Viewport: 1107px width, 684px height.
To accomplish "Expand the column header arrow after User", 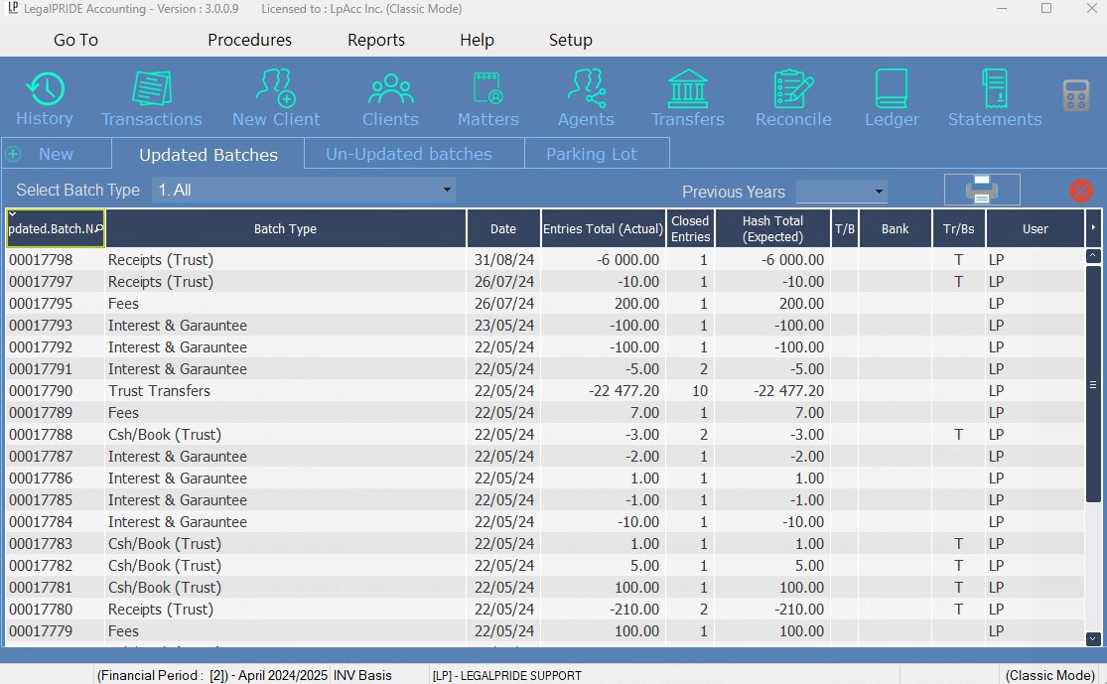I will coord(1093,228).
